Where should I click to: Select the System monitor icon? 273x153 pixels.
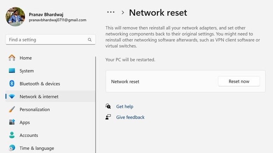tap(12, 71)
